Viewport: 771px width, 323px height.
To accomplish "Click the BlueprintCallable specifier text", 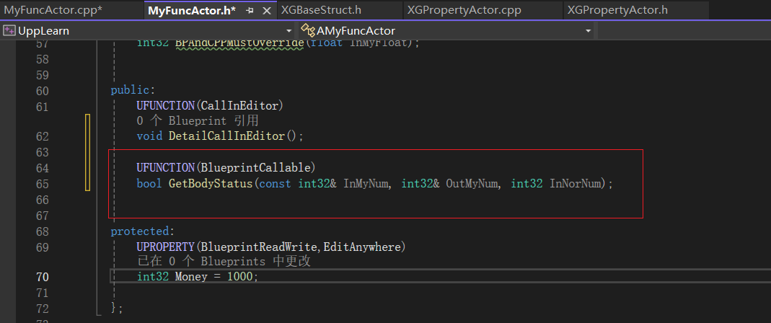I will click(255, 168).
